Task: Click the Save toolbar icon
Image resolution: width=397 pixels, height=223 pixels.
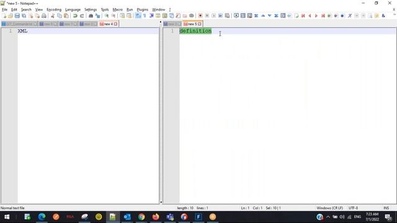Action: click(x=17, y=15)
